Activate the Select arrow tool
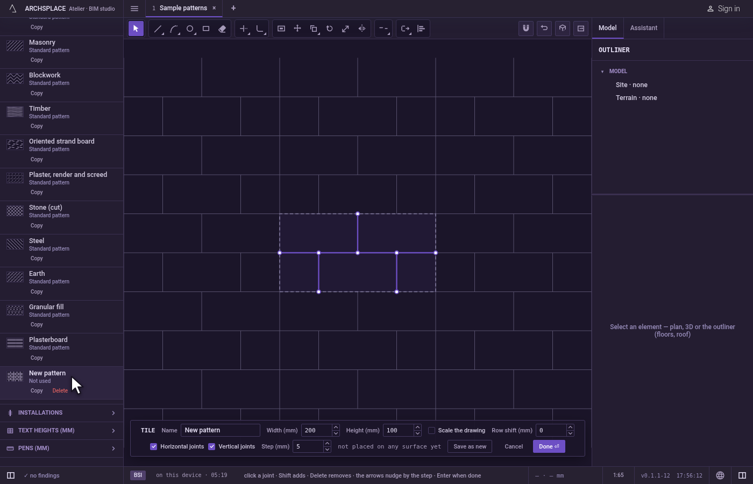 tap(136, 29)
